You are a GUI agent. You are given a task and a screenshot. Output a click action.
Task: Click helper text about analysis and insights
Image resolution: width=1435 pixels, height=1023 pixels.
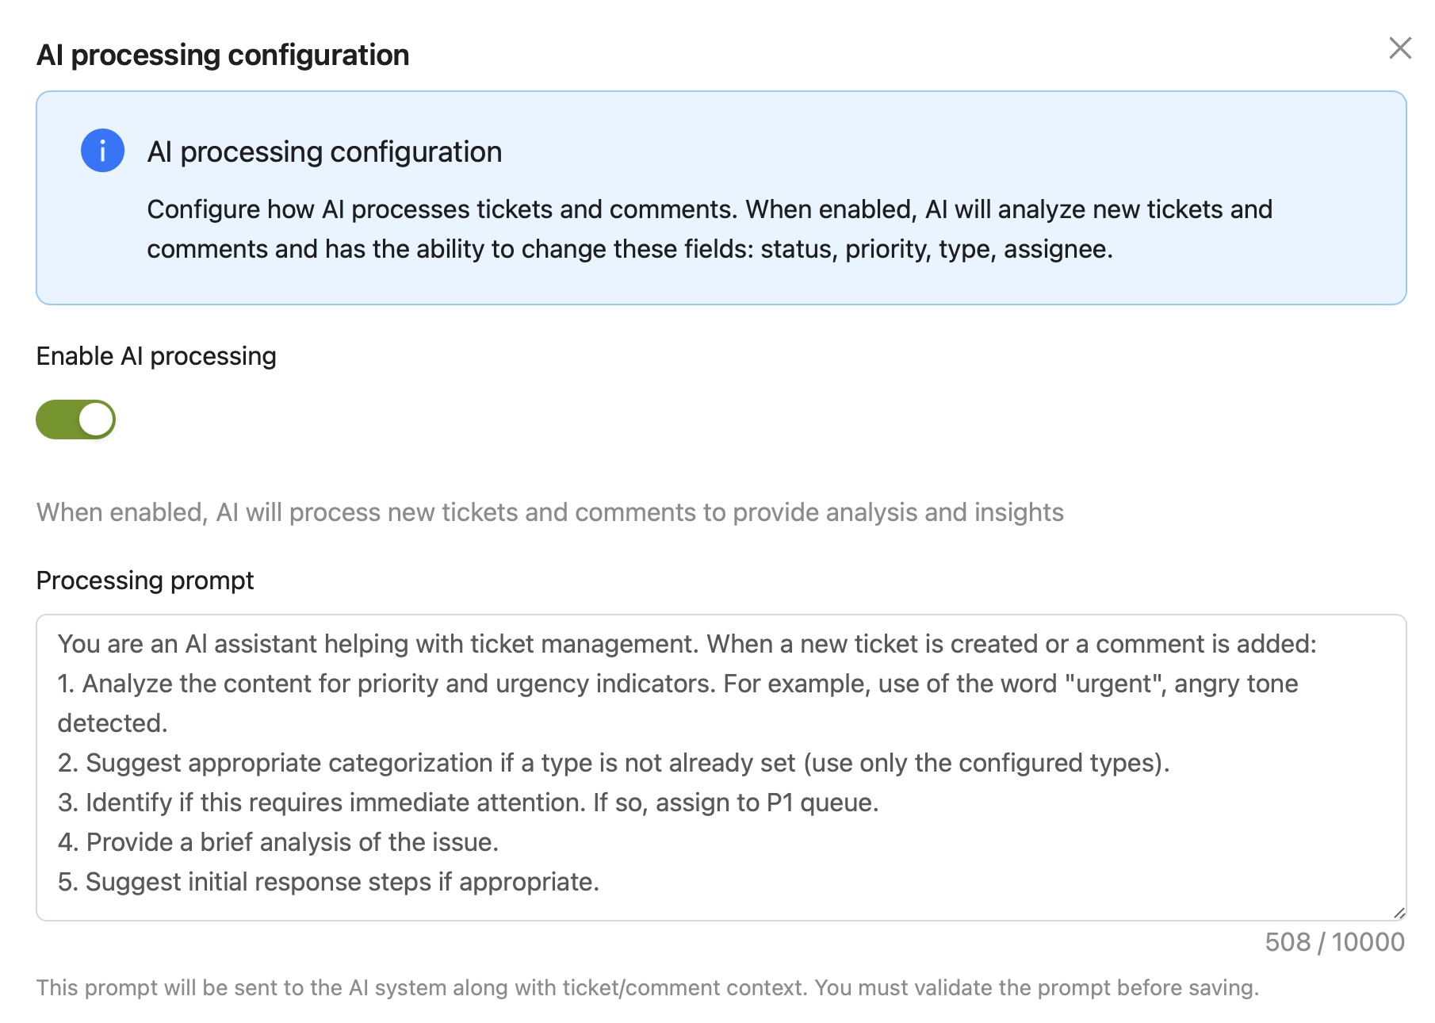[x=549, y=513]
